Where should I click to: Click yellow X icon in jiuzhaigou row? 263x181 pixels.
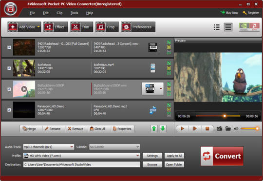pos(169,68)
